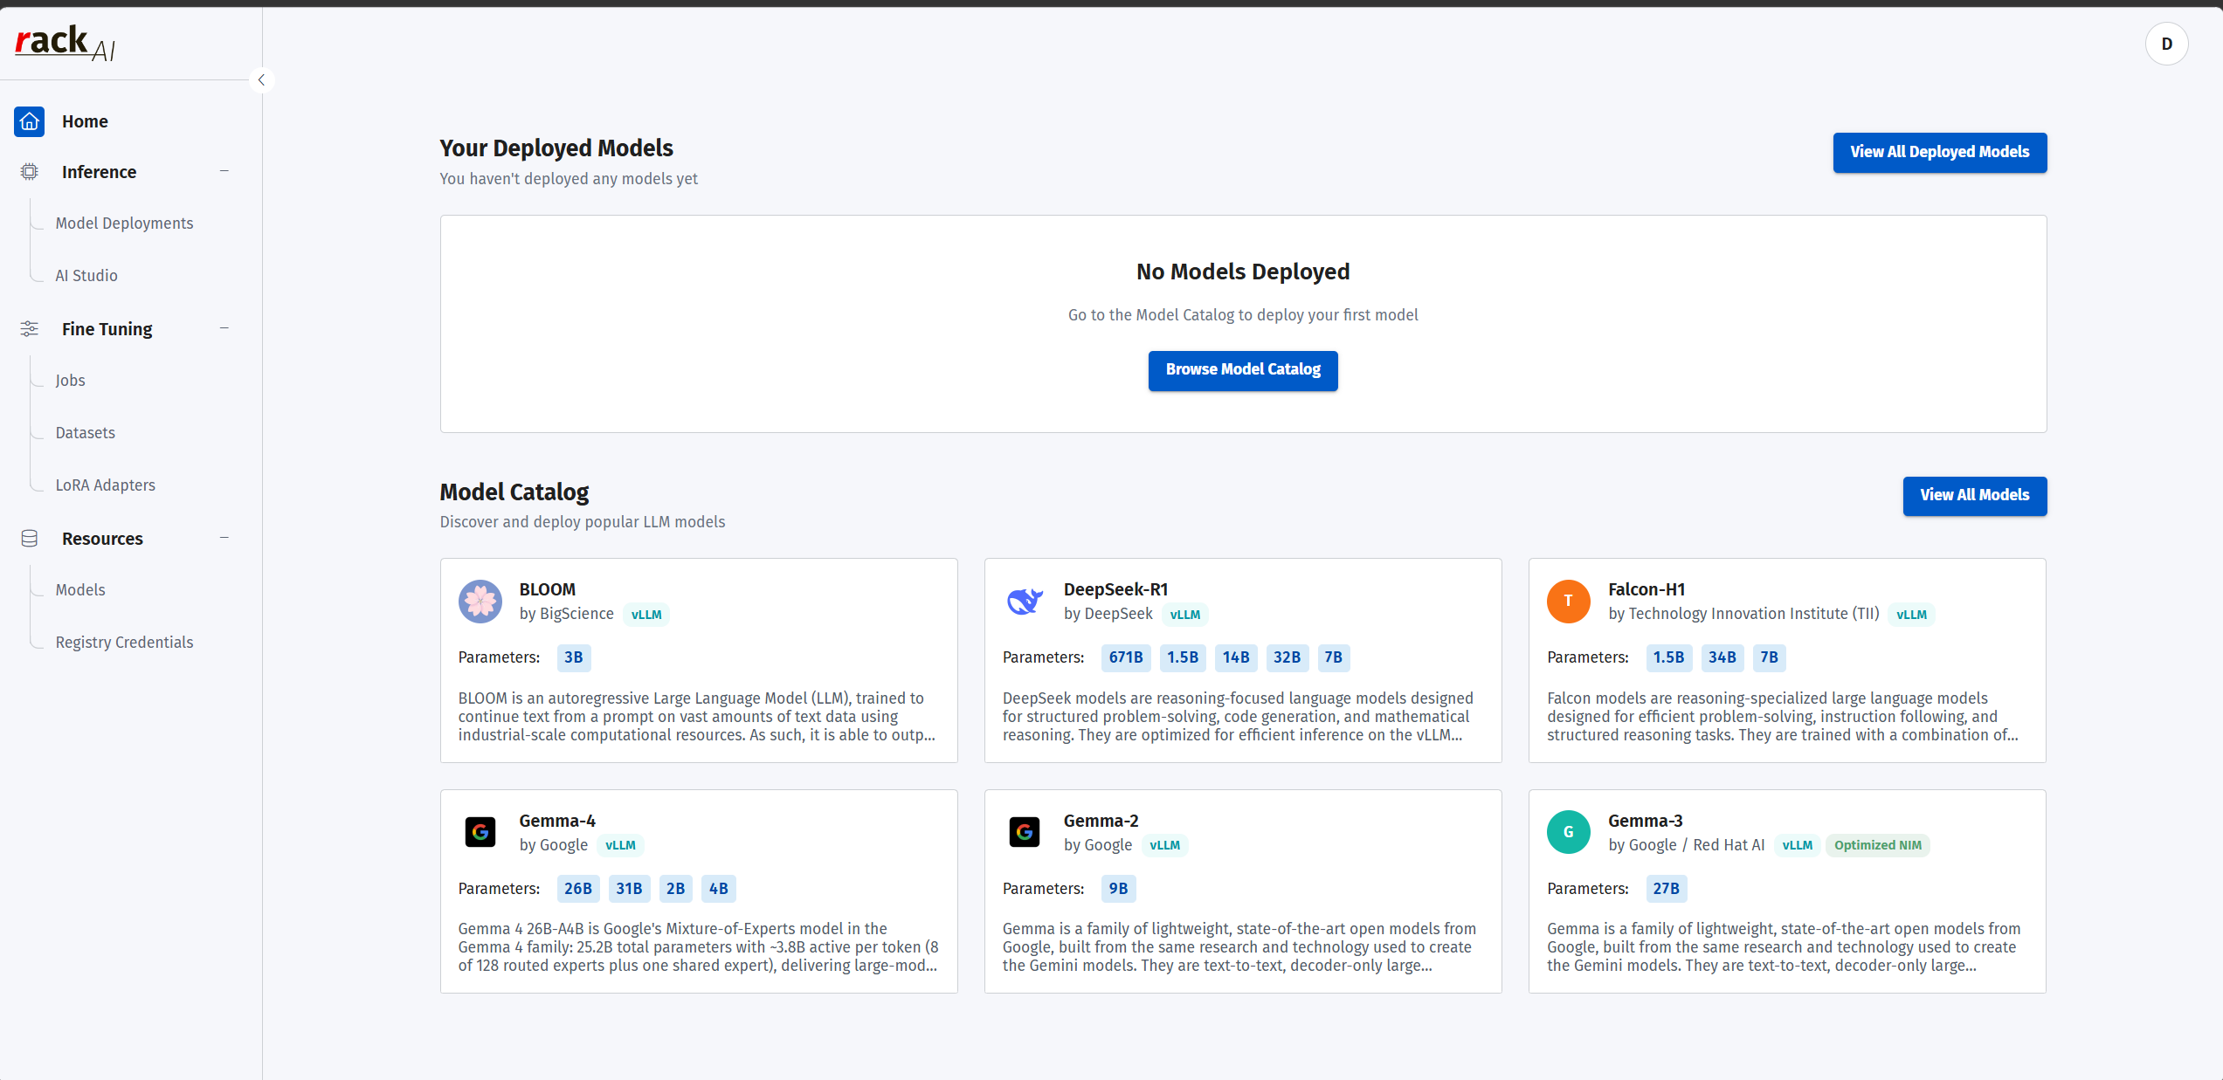Select Gemma-4 4B parameter chip
Viewport: 2223px width, 1080px height.
718,889
